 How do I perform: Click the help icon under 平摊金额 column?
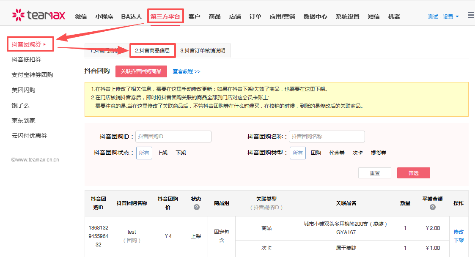click(x=433, y=208)
